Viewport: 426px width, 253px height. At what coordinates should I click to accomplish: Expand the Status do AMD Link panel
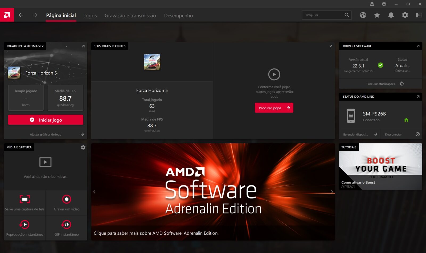418,97
